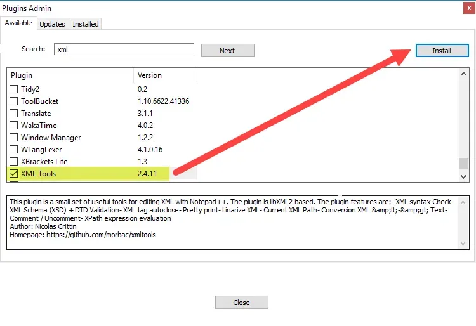Click the Next search button
Screen dimensions: 476x326
(x=228, y=51)
